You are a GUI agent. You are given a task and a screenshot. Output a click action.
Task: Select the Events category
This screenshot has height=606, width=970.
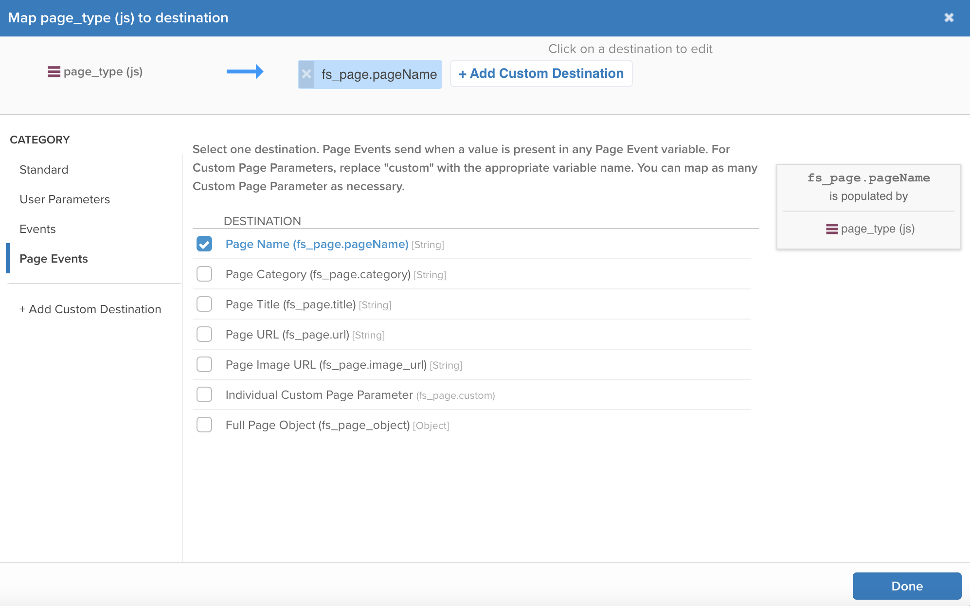click(x=37, y=229)
